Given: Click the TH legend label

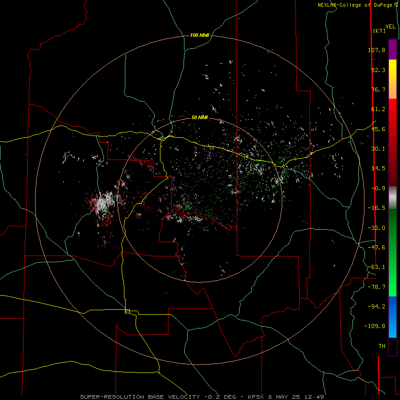Looking at the screenshot, I should (x=382, y=346).
